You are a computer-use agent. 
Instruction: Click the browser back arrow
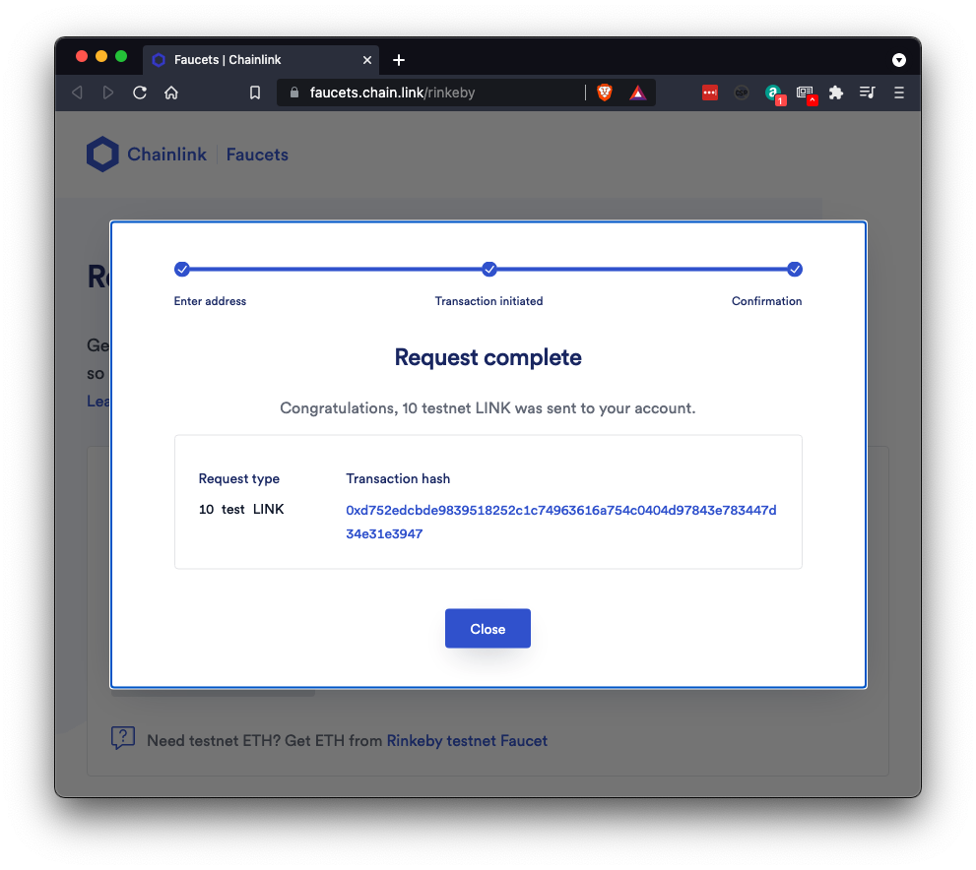tap(77, 93)
